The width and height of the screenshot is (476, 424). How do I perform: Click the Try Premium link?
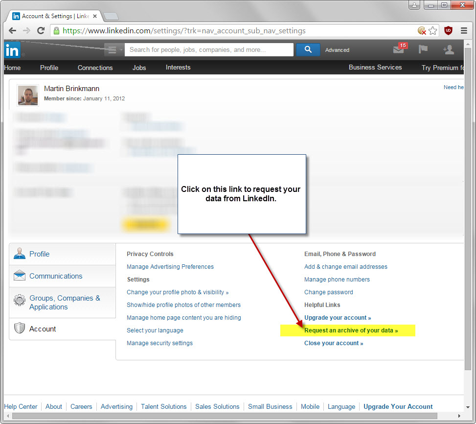pos(443,68)
